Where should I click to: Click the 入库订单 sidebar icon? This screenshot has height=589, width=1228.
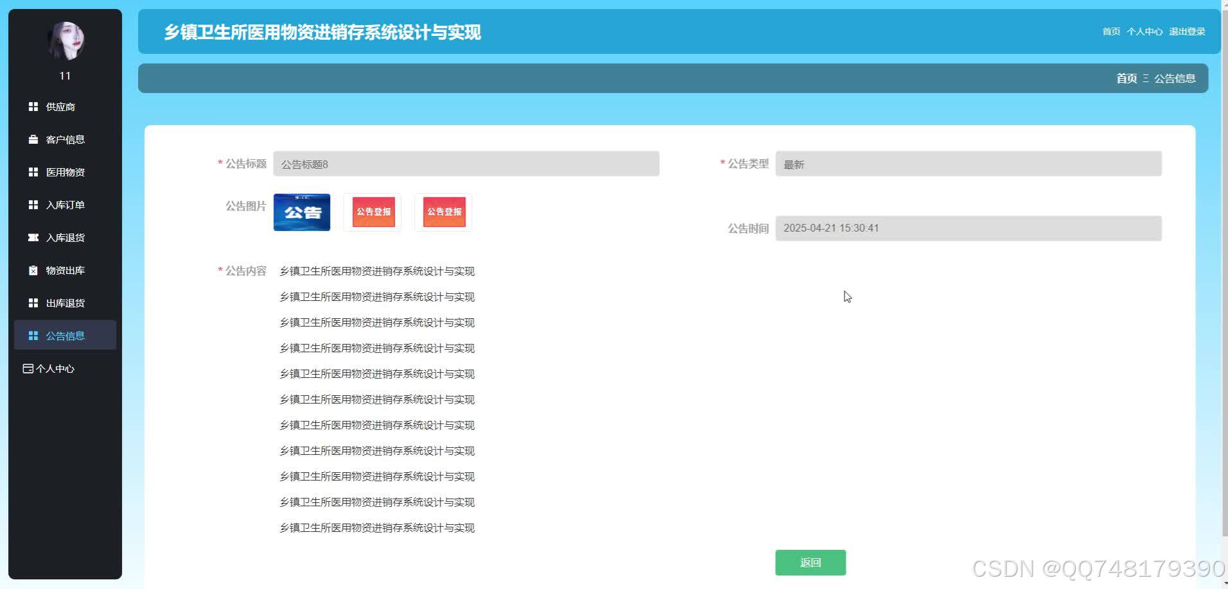click(33, 205)
